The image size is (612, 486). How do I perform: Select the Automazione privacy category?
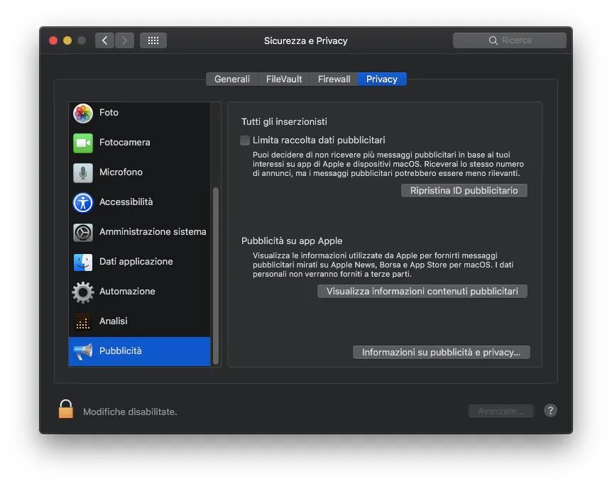(128, 291)
